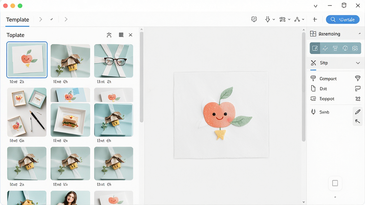The image size is (365, 205).
Task: Switch to the Template tab
Action: tap(17, 20)
